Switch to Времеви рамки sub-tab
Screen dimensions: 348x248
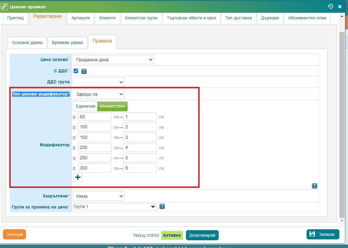click(x=67, y=43)
